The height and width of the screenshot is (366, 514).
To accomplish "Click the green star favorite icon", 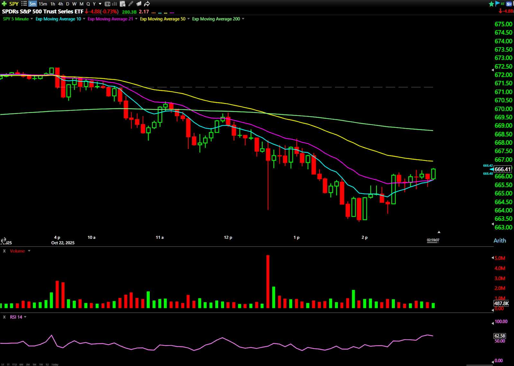I will coord(491,4).
